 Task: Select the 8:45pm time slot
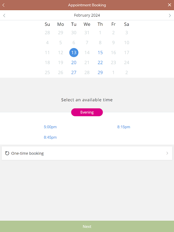pos(50,137)
